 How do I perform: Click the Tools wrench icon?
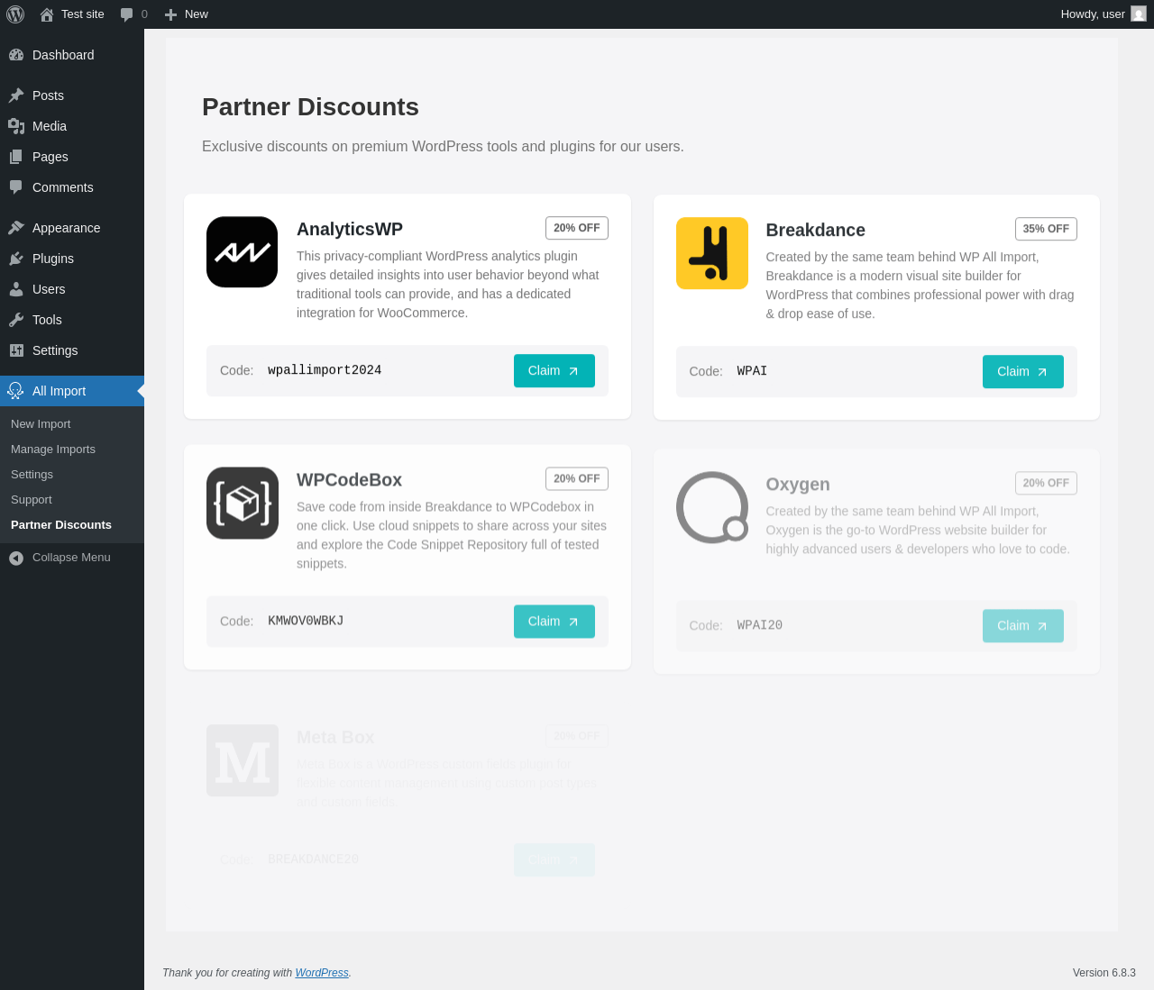coord(16,320)
